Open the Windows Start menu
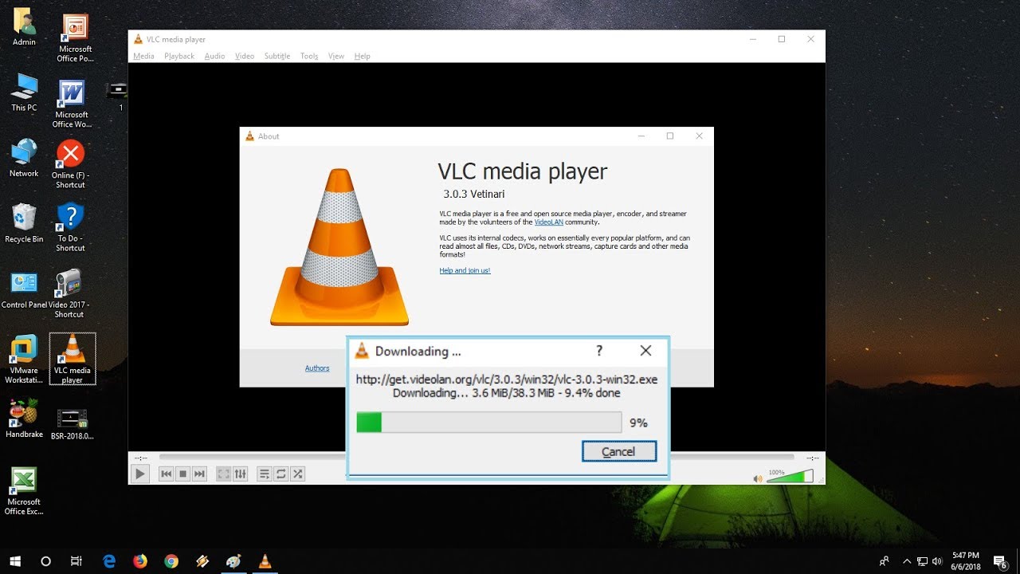The image size is (1020, 574). click(x=15, y=561)
